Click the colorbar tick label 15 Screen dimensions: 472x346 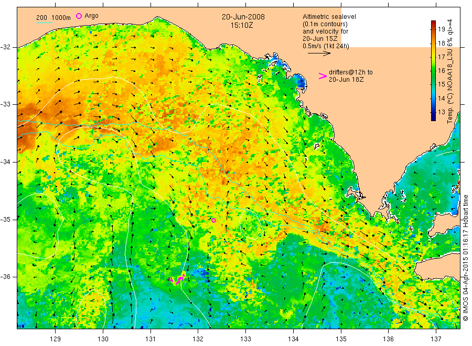pyautogui.click(x=441, y=84)
